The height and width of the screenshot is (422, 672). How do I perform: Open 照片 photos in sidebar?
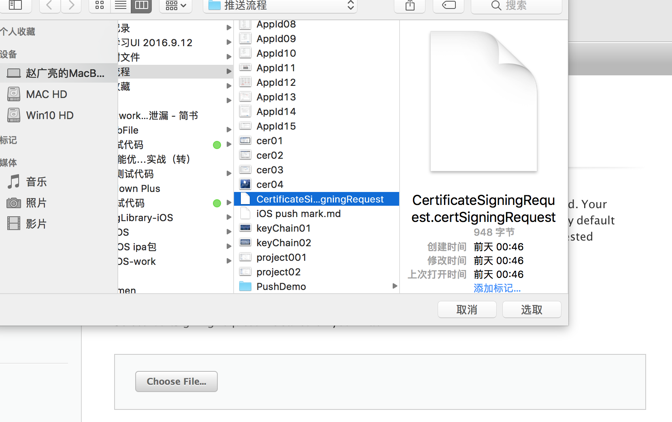coord(36,203)
